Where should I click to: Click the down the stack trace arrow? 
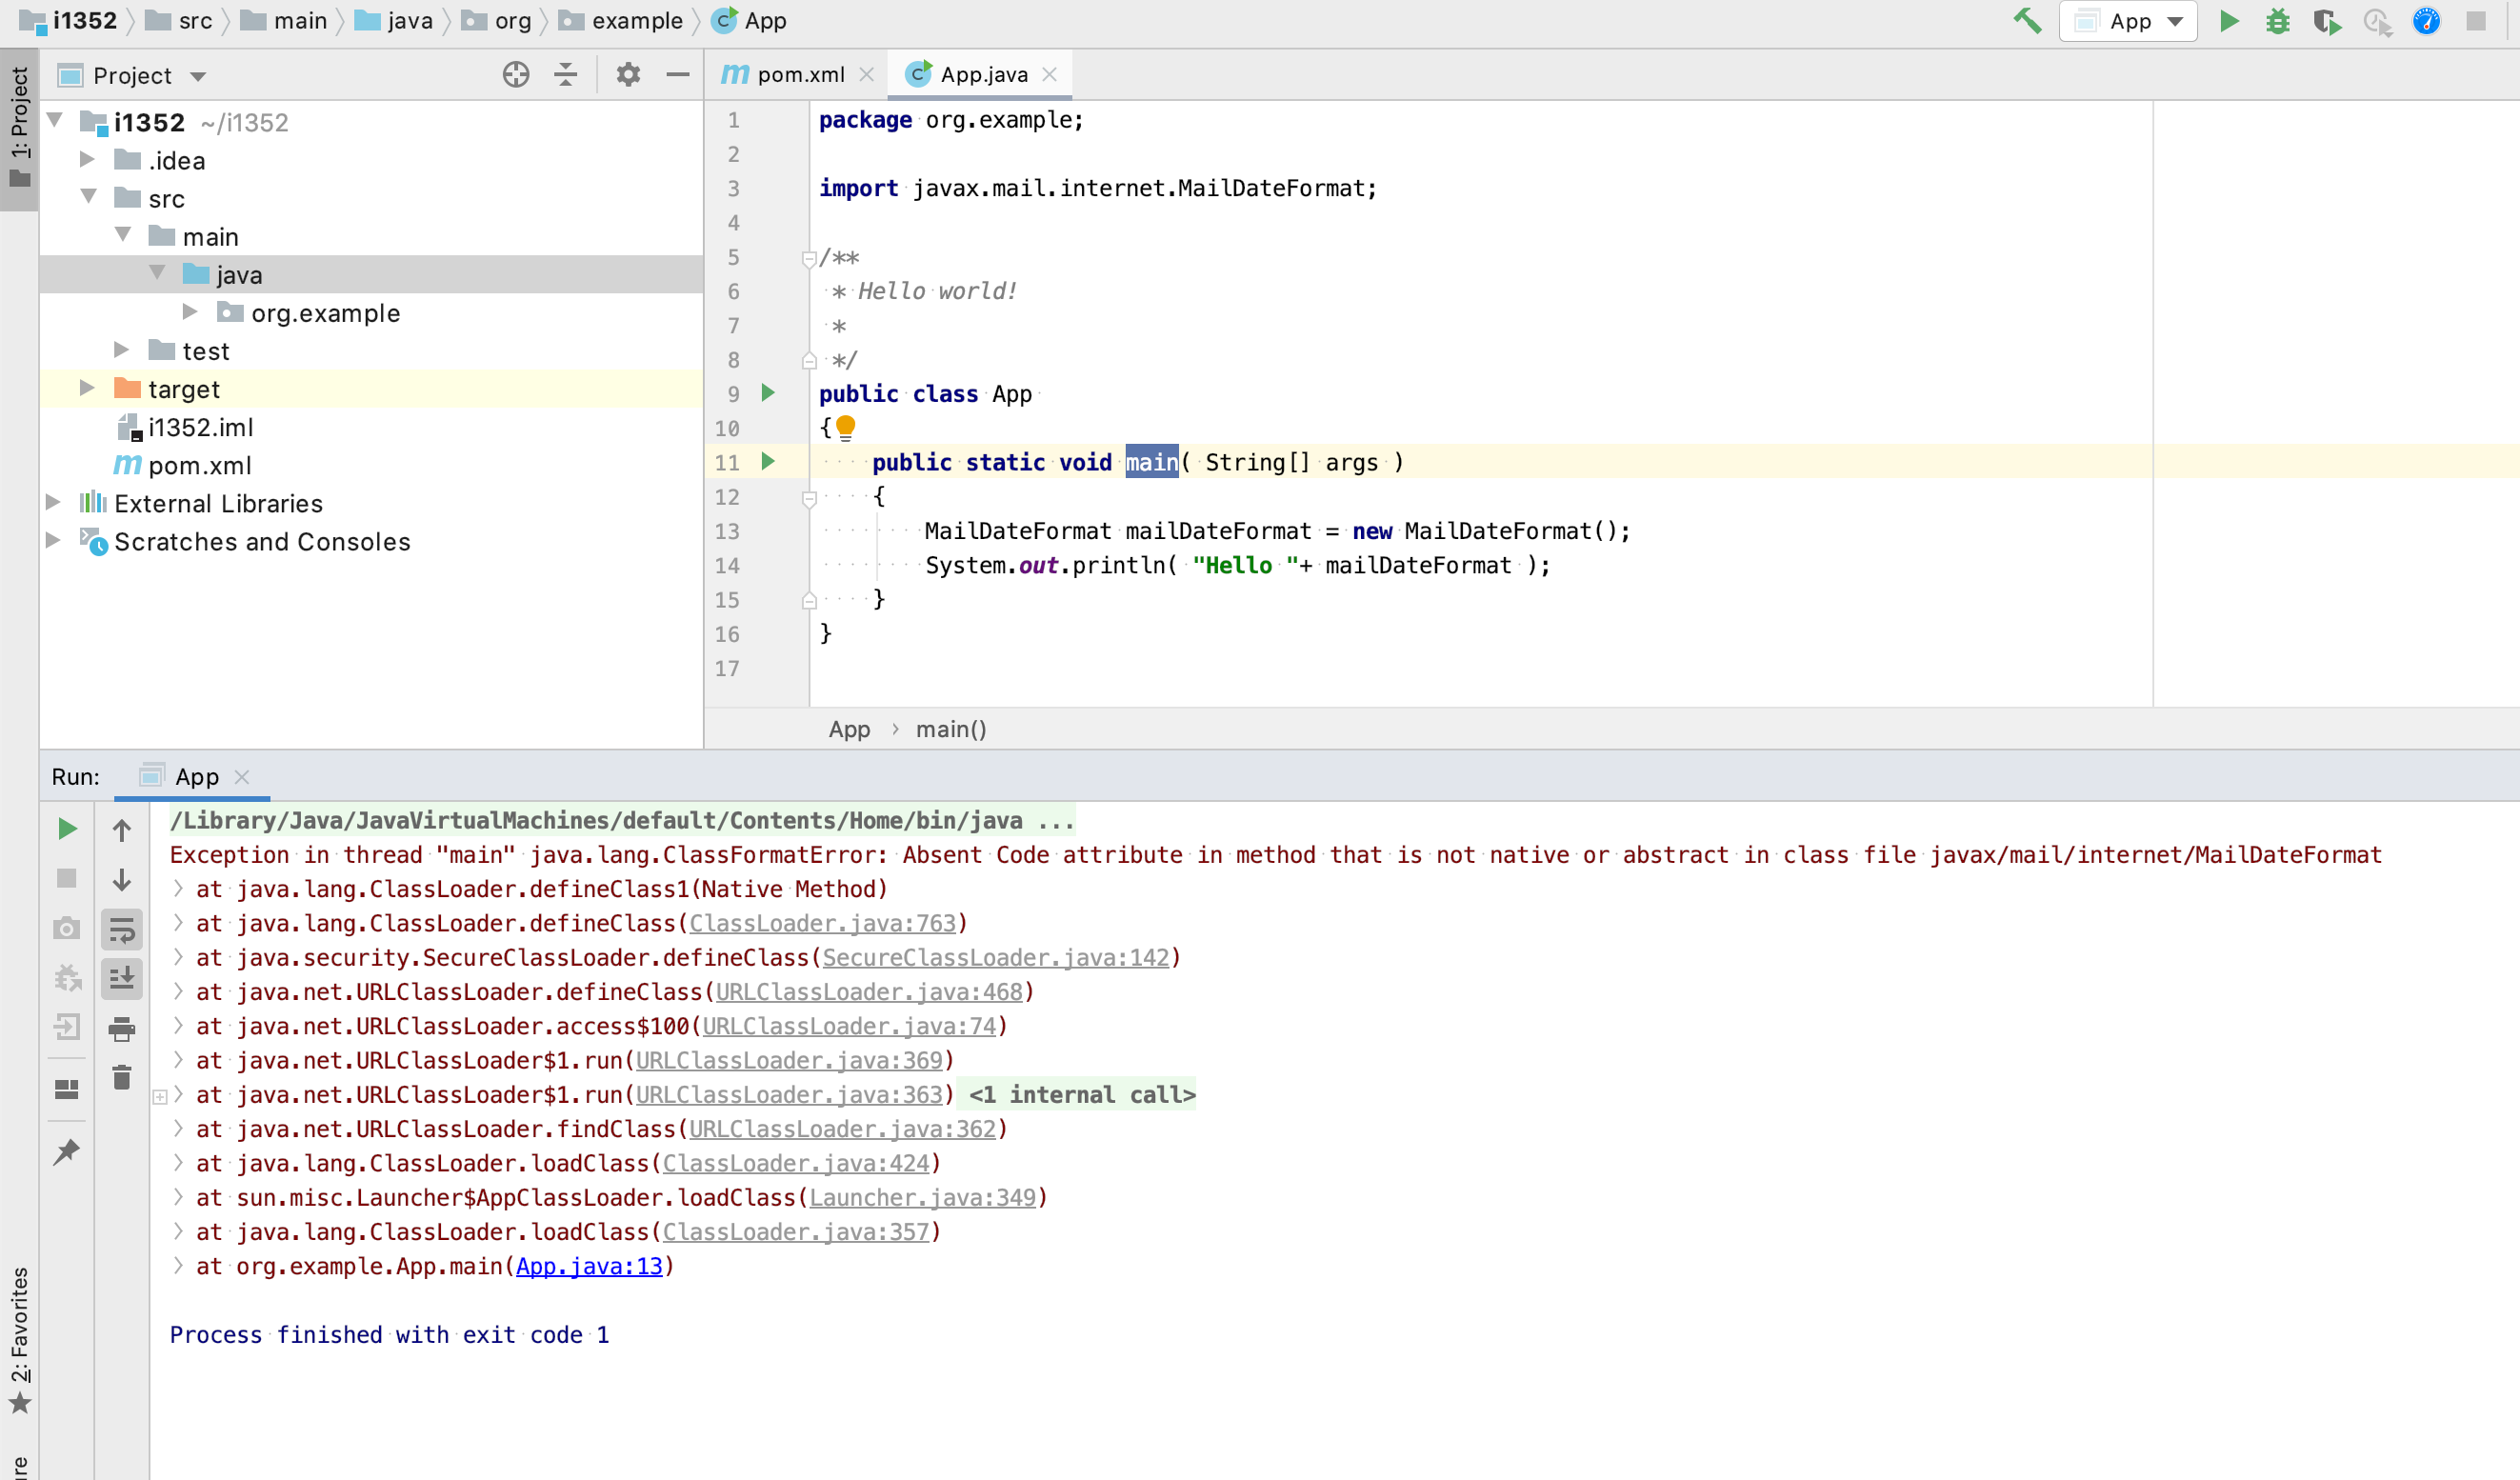pyautogui.click(x=122, y=880)
